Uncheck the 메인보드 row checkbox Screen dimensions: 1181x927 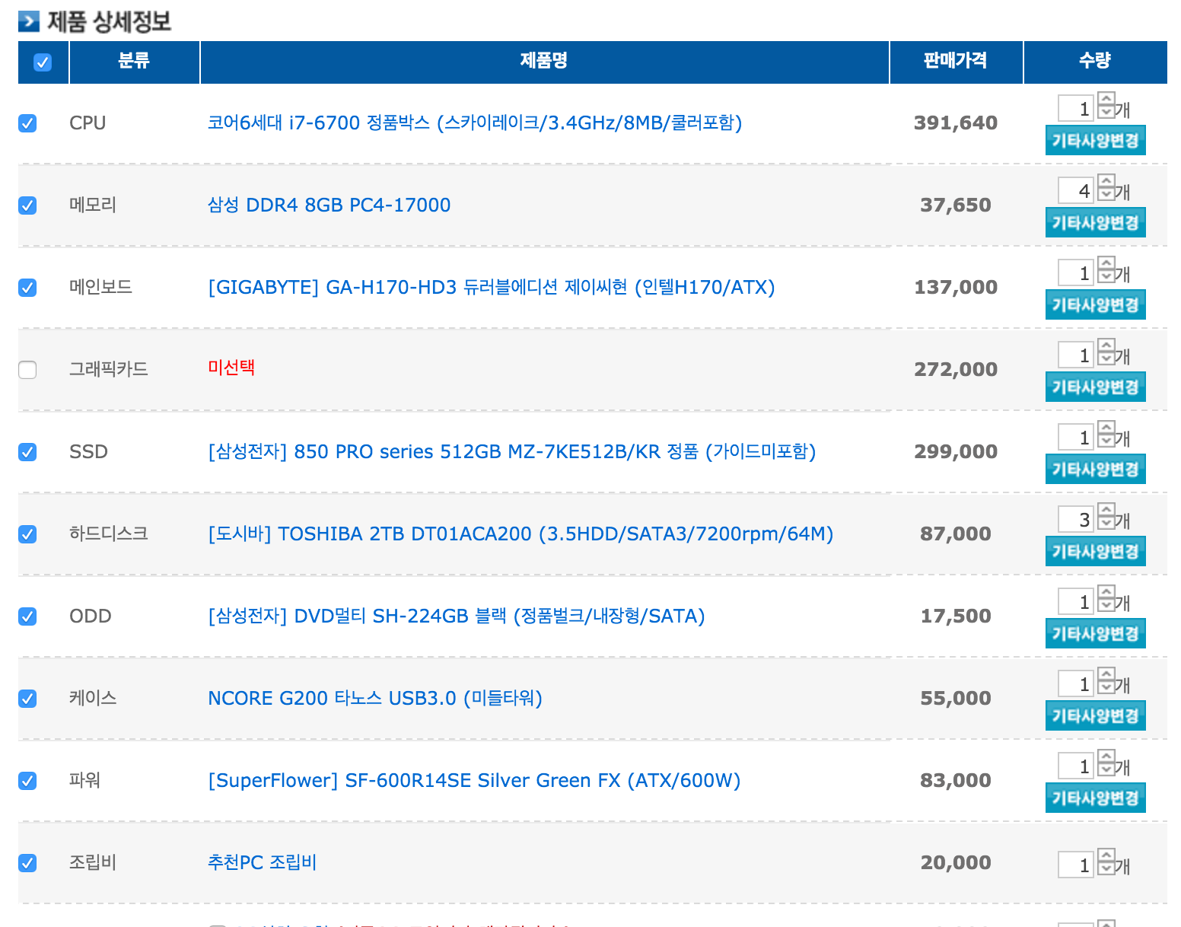coord(27,288)
